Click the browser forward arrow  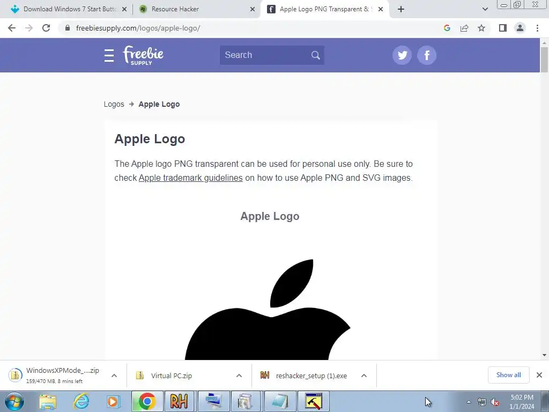click(29, 28)
